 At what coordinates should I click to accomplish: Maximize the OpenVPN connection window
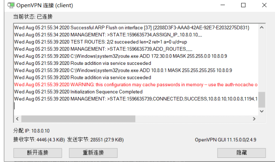pyautogui.click(x=243, y=5)
